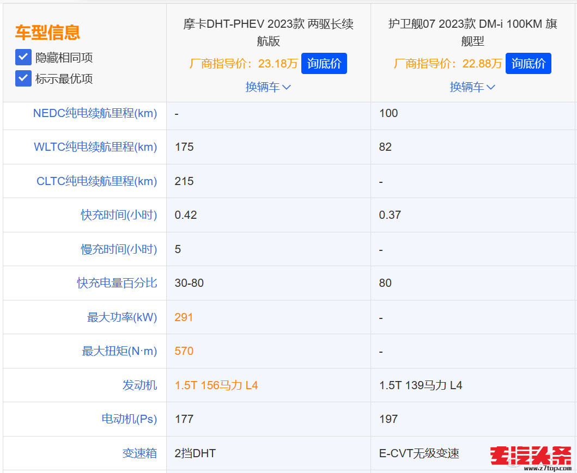Select the motor value 197
The width and height of the screenshot is (577, 473).
pos(388,419)
